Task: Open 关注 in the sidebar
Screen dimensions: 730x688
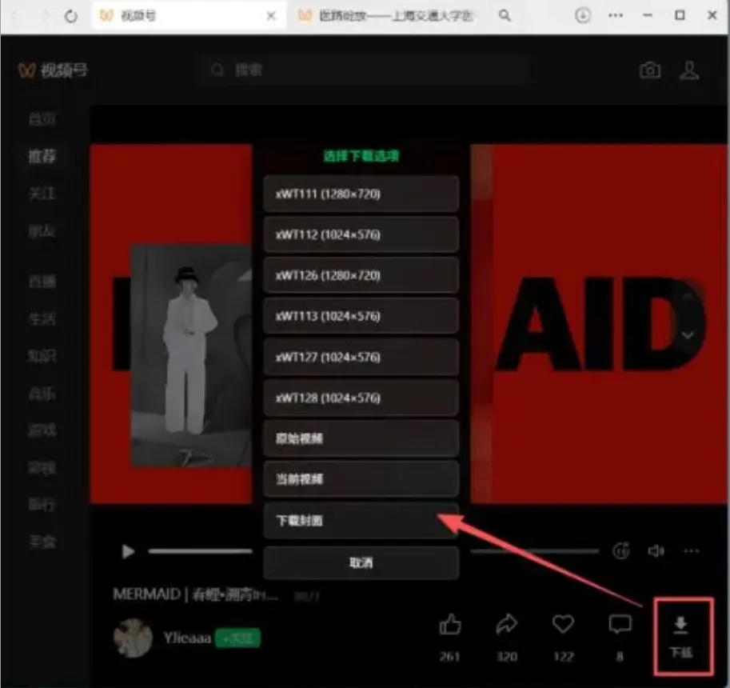Action: pyautogui.click(x=42, y=193)
